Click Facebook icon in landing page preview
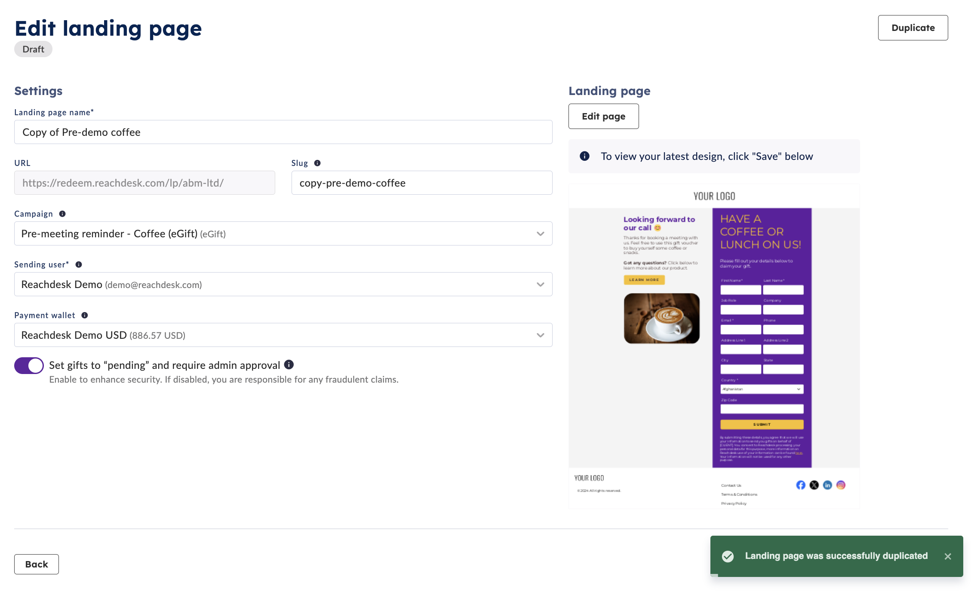971x595 pixels. (801, 485)
